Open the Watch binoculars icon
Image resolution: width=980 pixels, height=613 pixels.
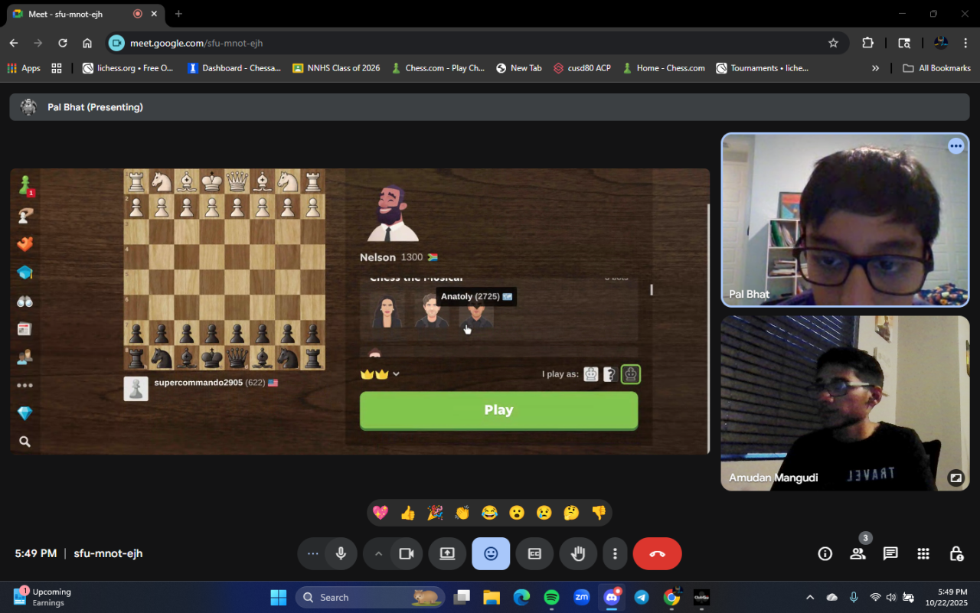(x=25, y=301)
